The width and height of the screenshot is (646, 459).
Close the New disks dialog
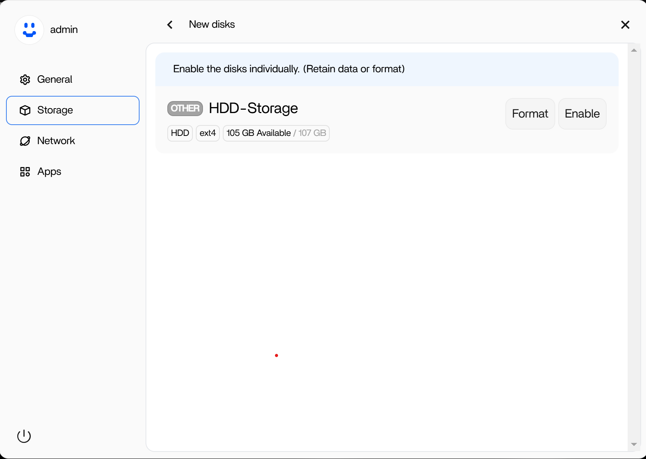(625, 25)
